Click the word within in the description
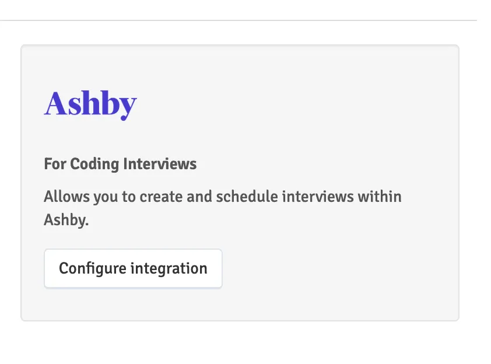 380,197
